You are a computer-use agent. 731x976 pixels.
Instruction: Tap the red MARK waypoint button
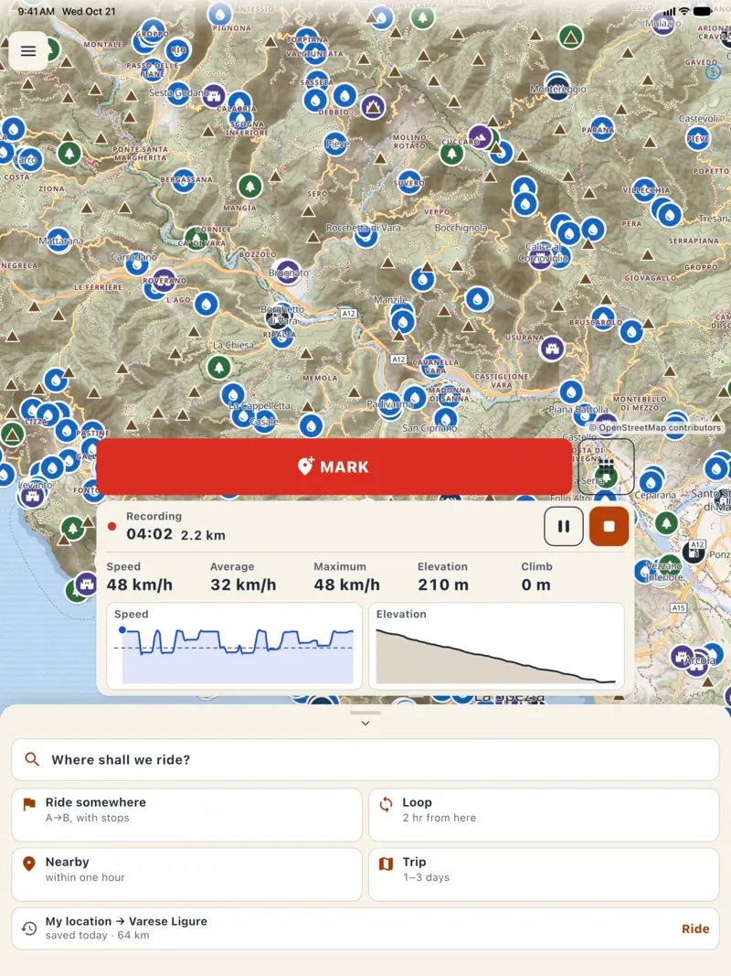(x=334, y=467)
